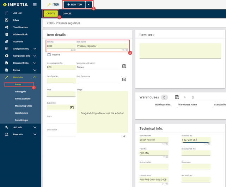The image size is (226, 187).
Task: Expand the Forms chevron
Action: 35,70
